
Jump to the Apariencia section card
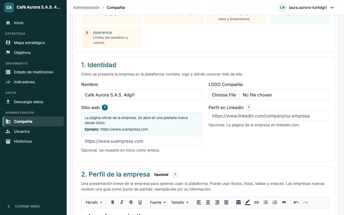(x=111, y=37)
